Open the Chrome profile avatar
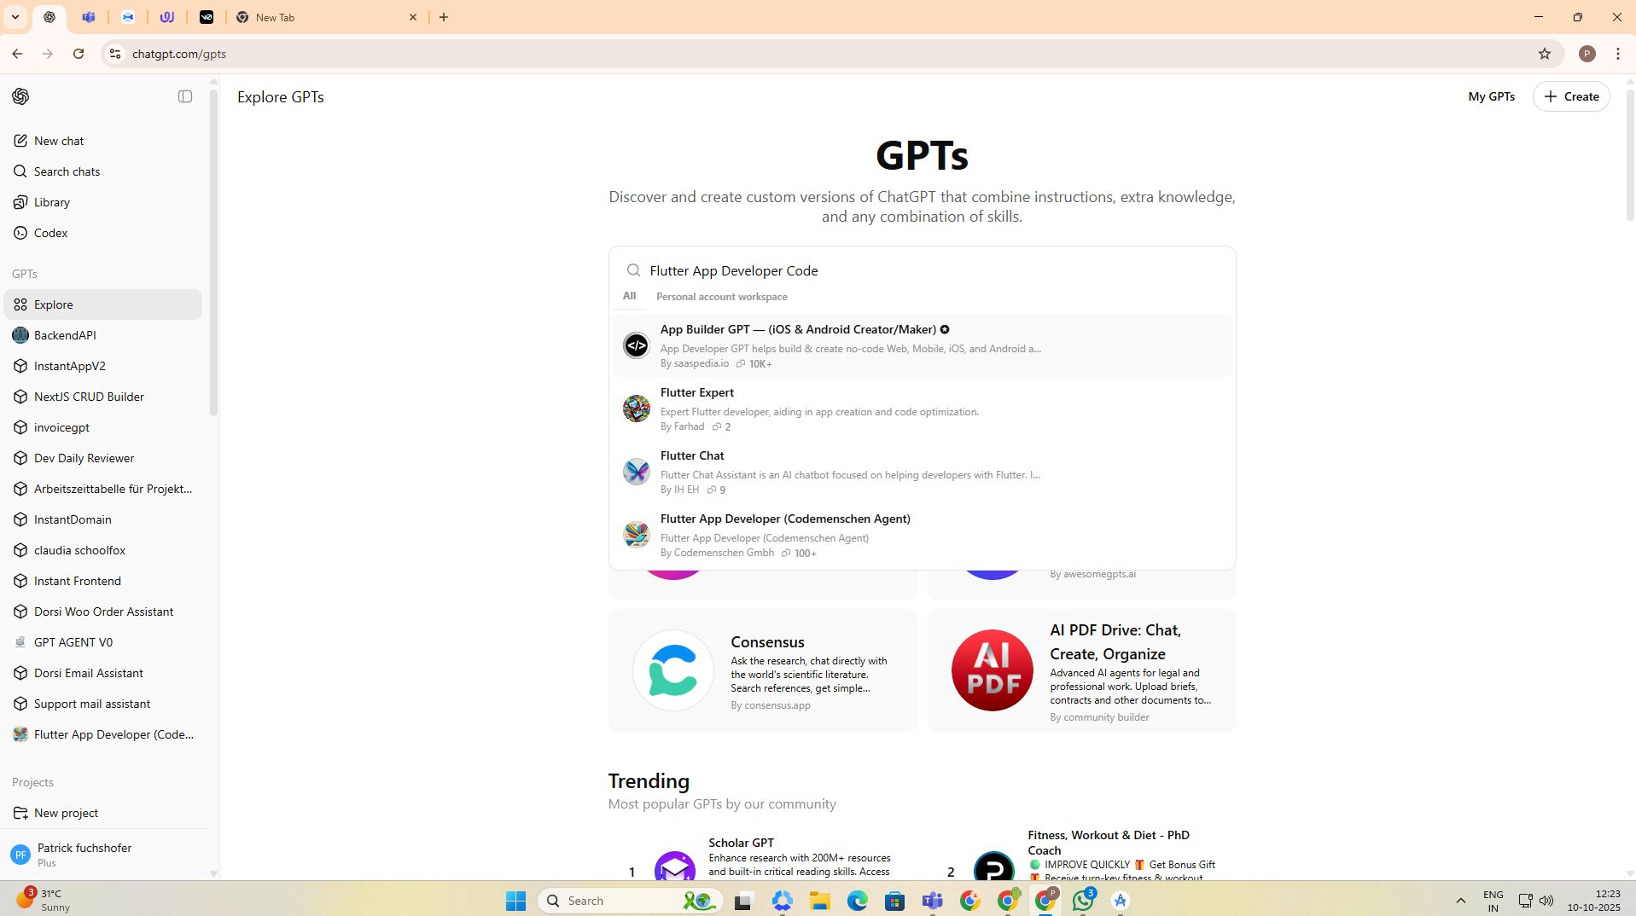The height and width of the screenshot is (916, 1636). [1587, 54]
